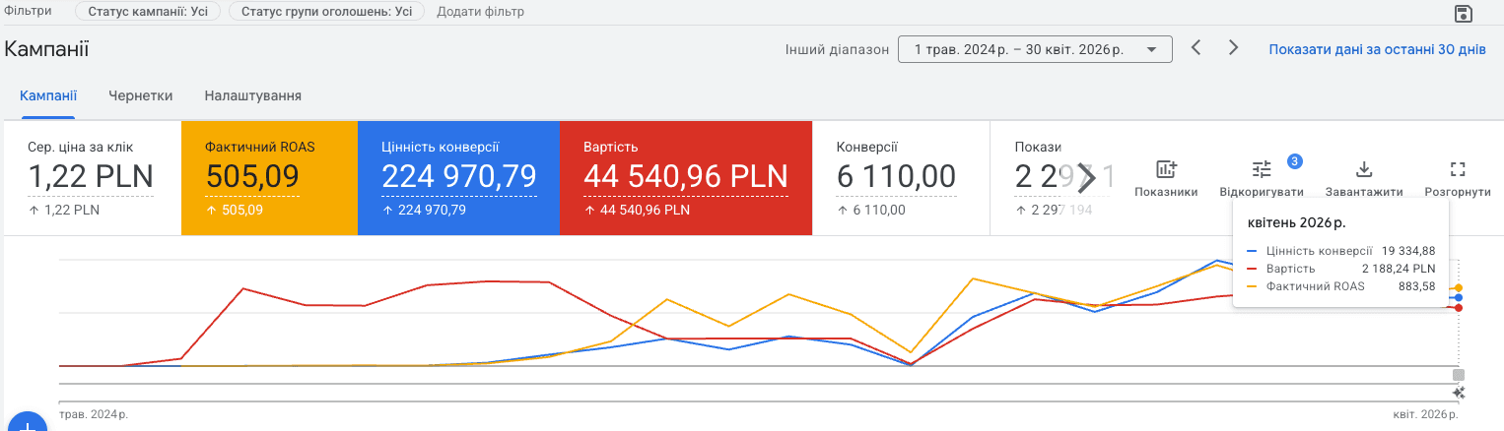Click Показати дані за останні 30 днів
Image resolution: width=1504 pixels, height=431 pixels.
click(x=1377, y=49)
